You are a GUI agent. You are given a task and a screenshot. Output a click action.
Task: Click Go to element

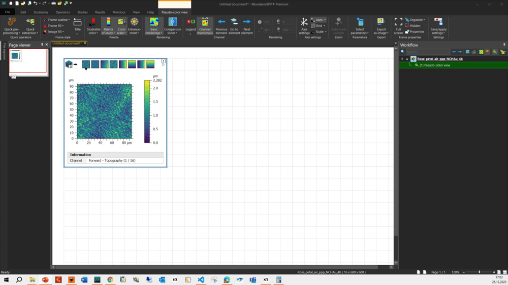(x=234, y=26)
